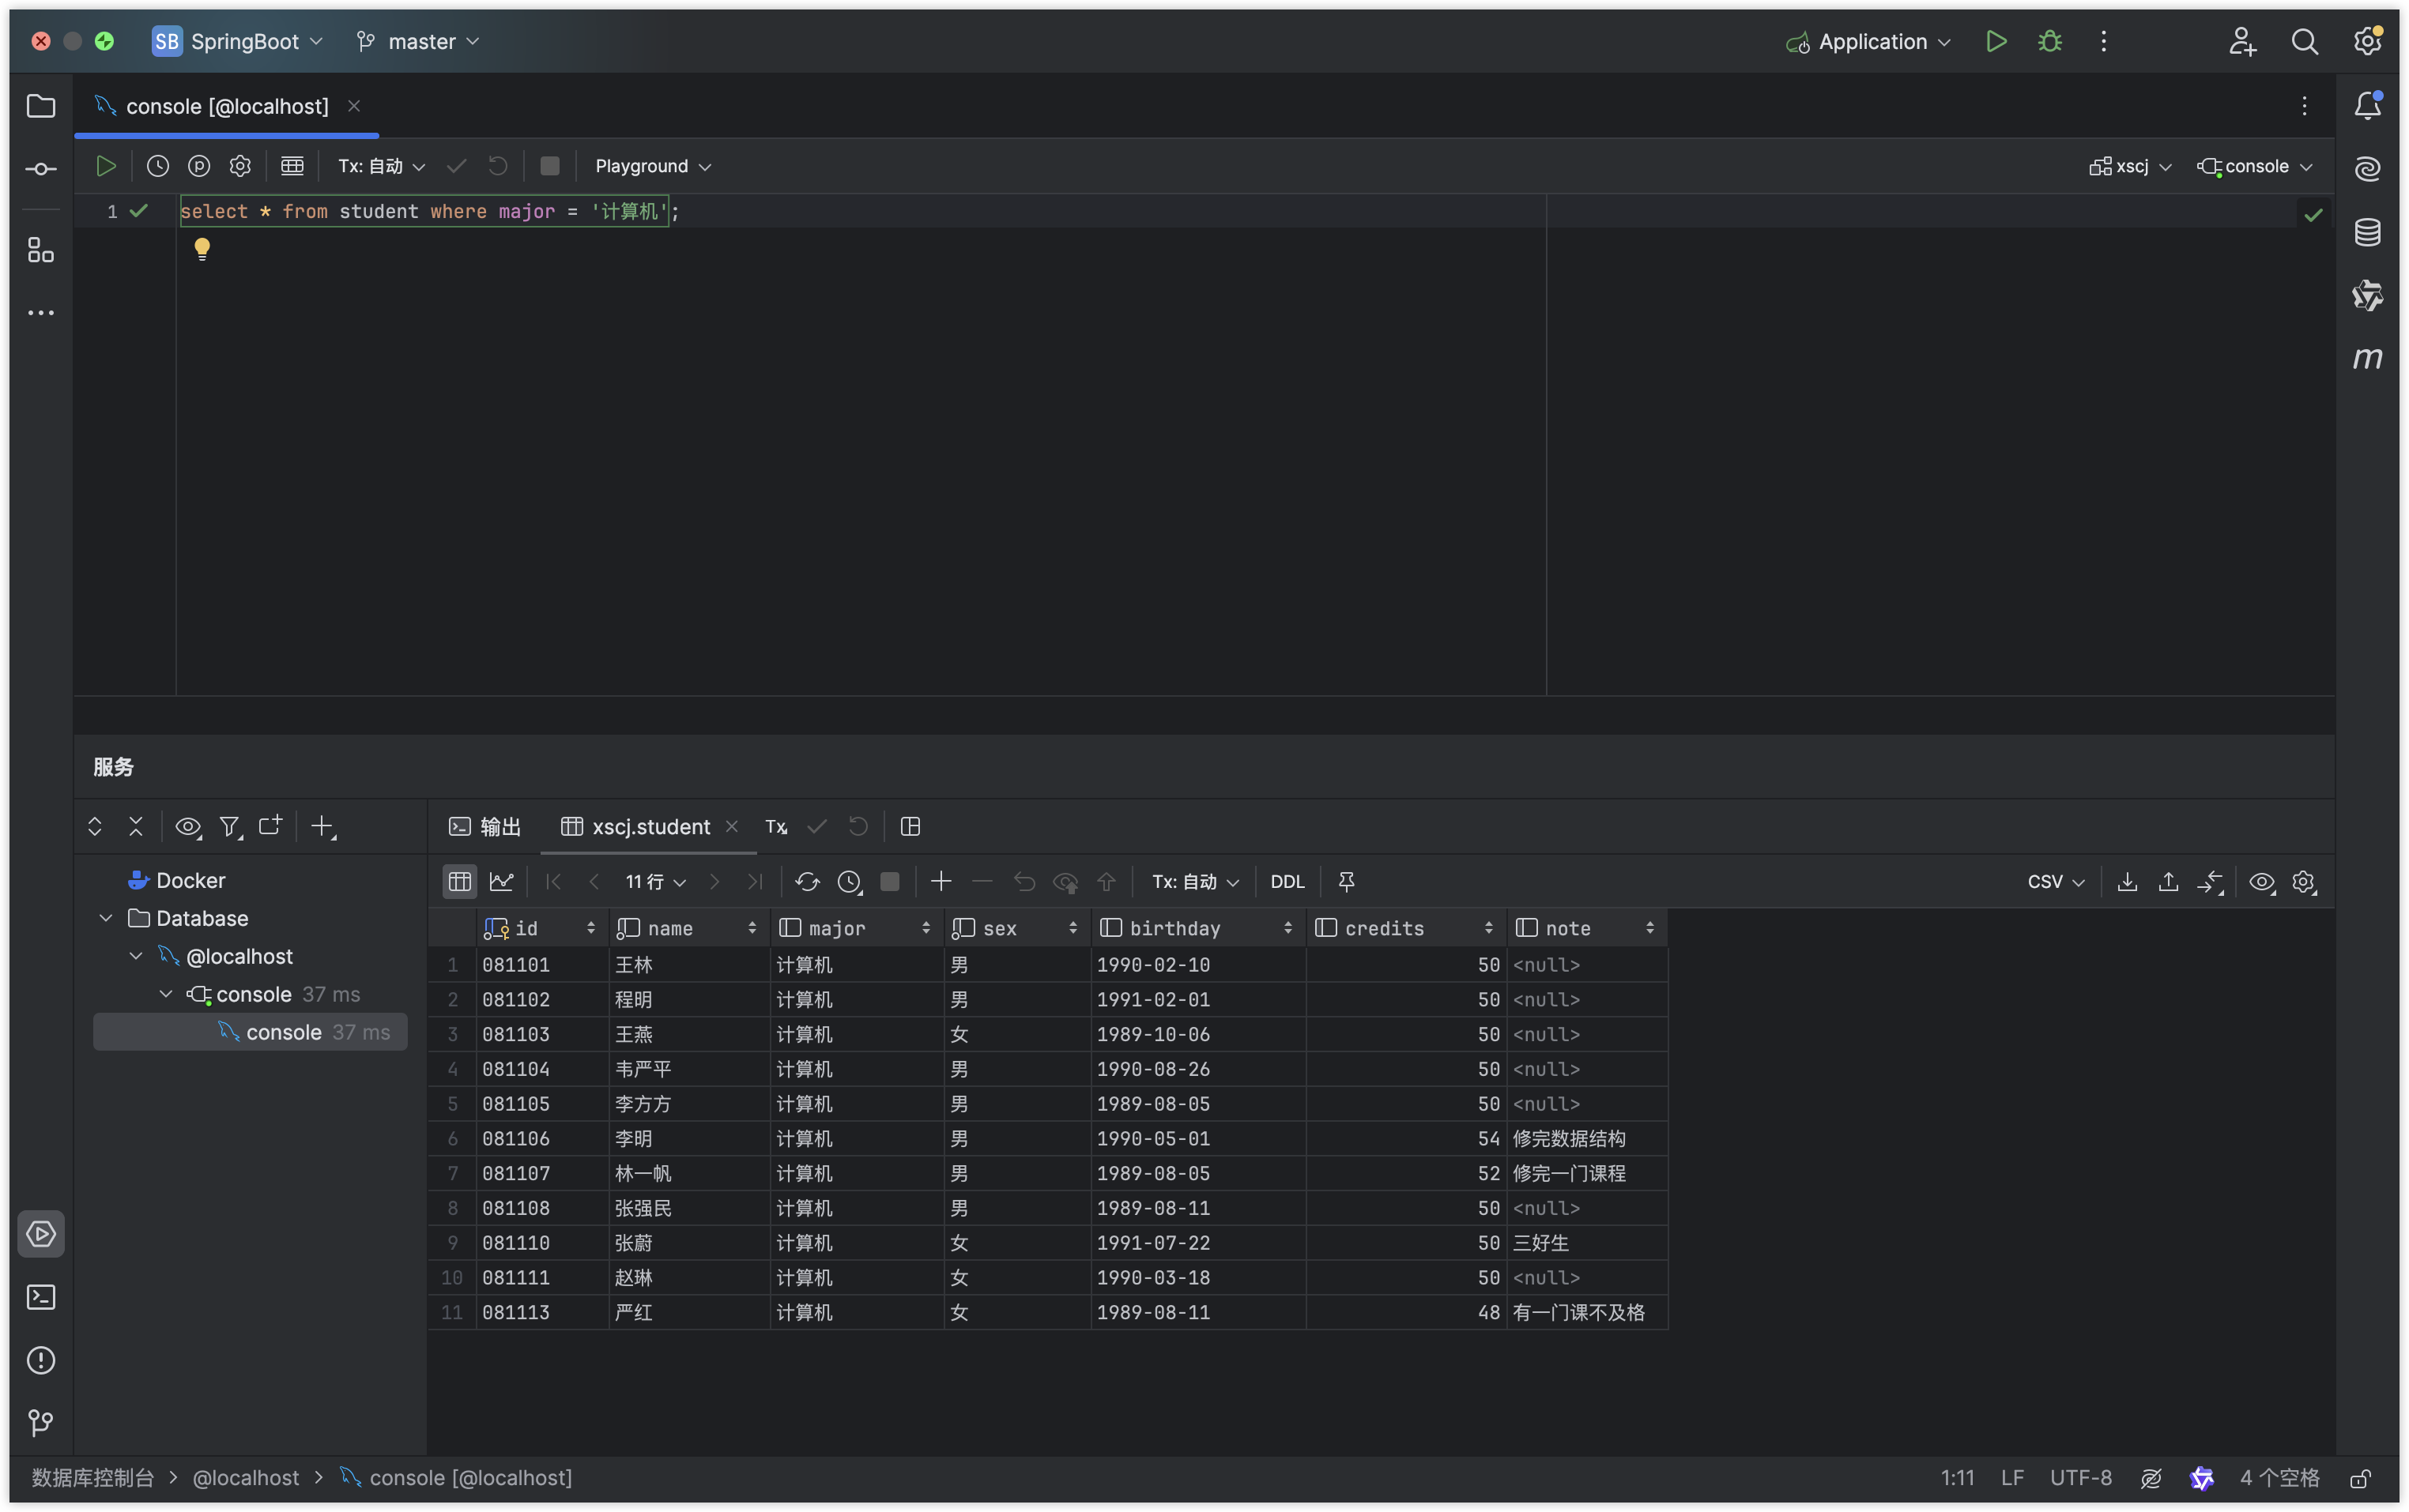Switch result to chart view
Viewport: 2409px width, 1512px height.
501,881
